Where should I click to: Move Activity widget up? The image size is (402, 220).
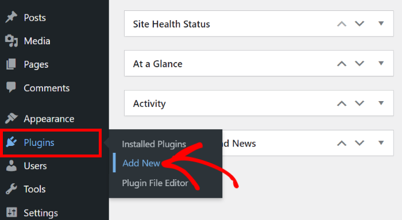342,103
